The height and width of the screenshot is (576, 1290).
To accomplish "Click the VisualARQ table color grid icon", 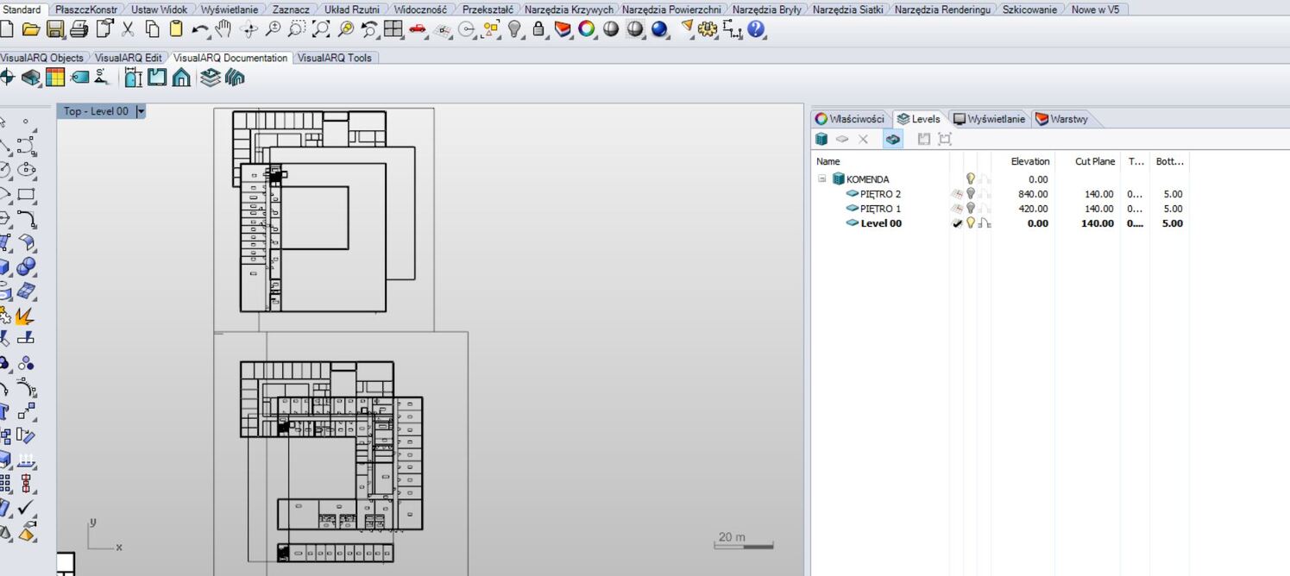I will (55, 78).
